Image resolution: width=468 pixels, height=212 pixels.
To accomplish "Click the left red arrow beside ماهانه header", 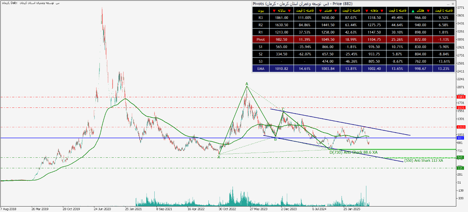I will tap(366, 11).
